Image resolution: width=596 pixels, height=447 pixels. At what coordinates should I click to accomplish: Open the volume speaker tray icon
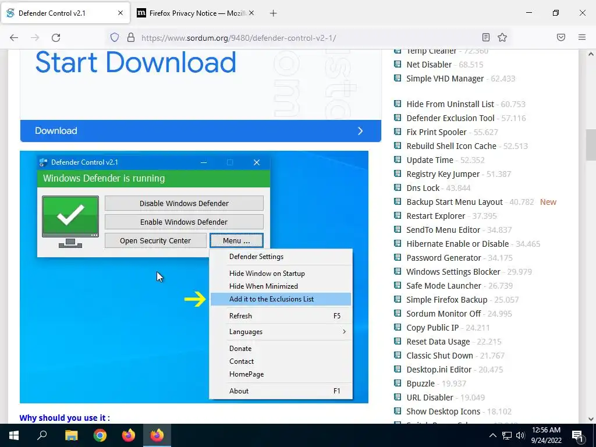pos(520,435)
